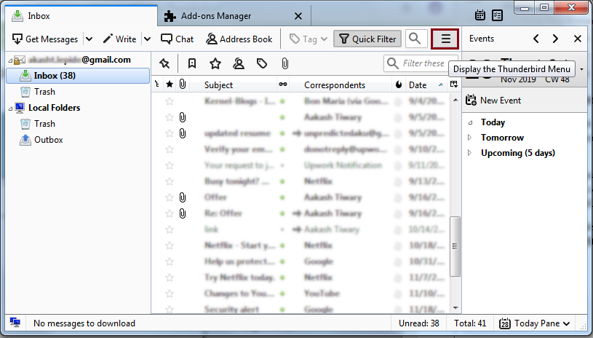This screenshot has width=593, height=338.
Task: Sort by starred column header
Action: point(170,84)
